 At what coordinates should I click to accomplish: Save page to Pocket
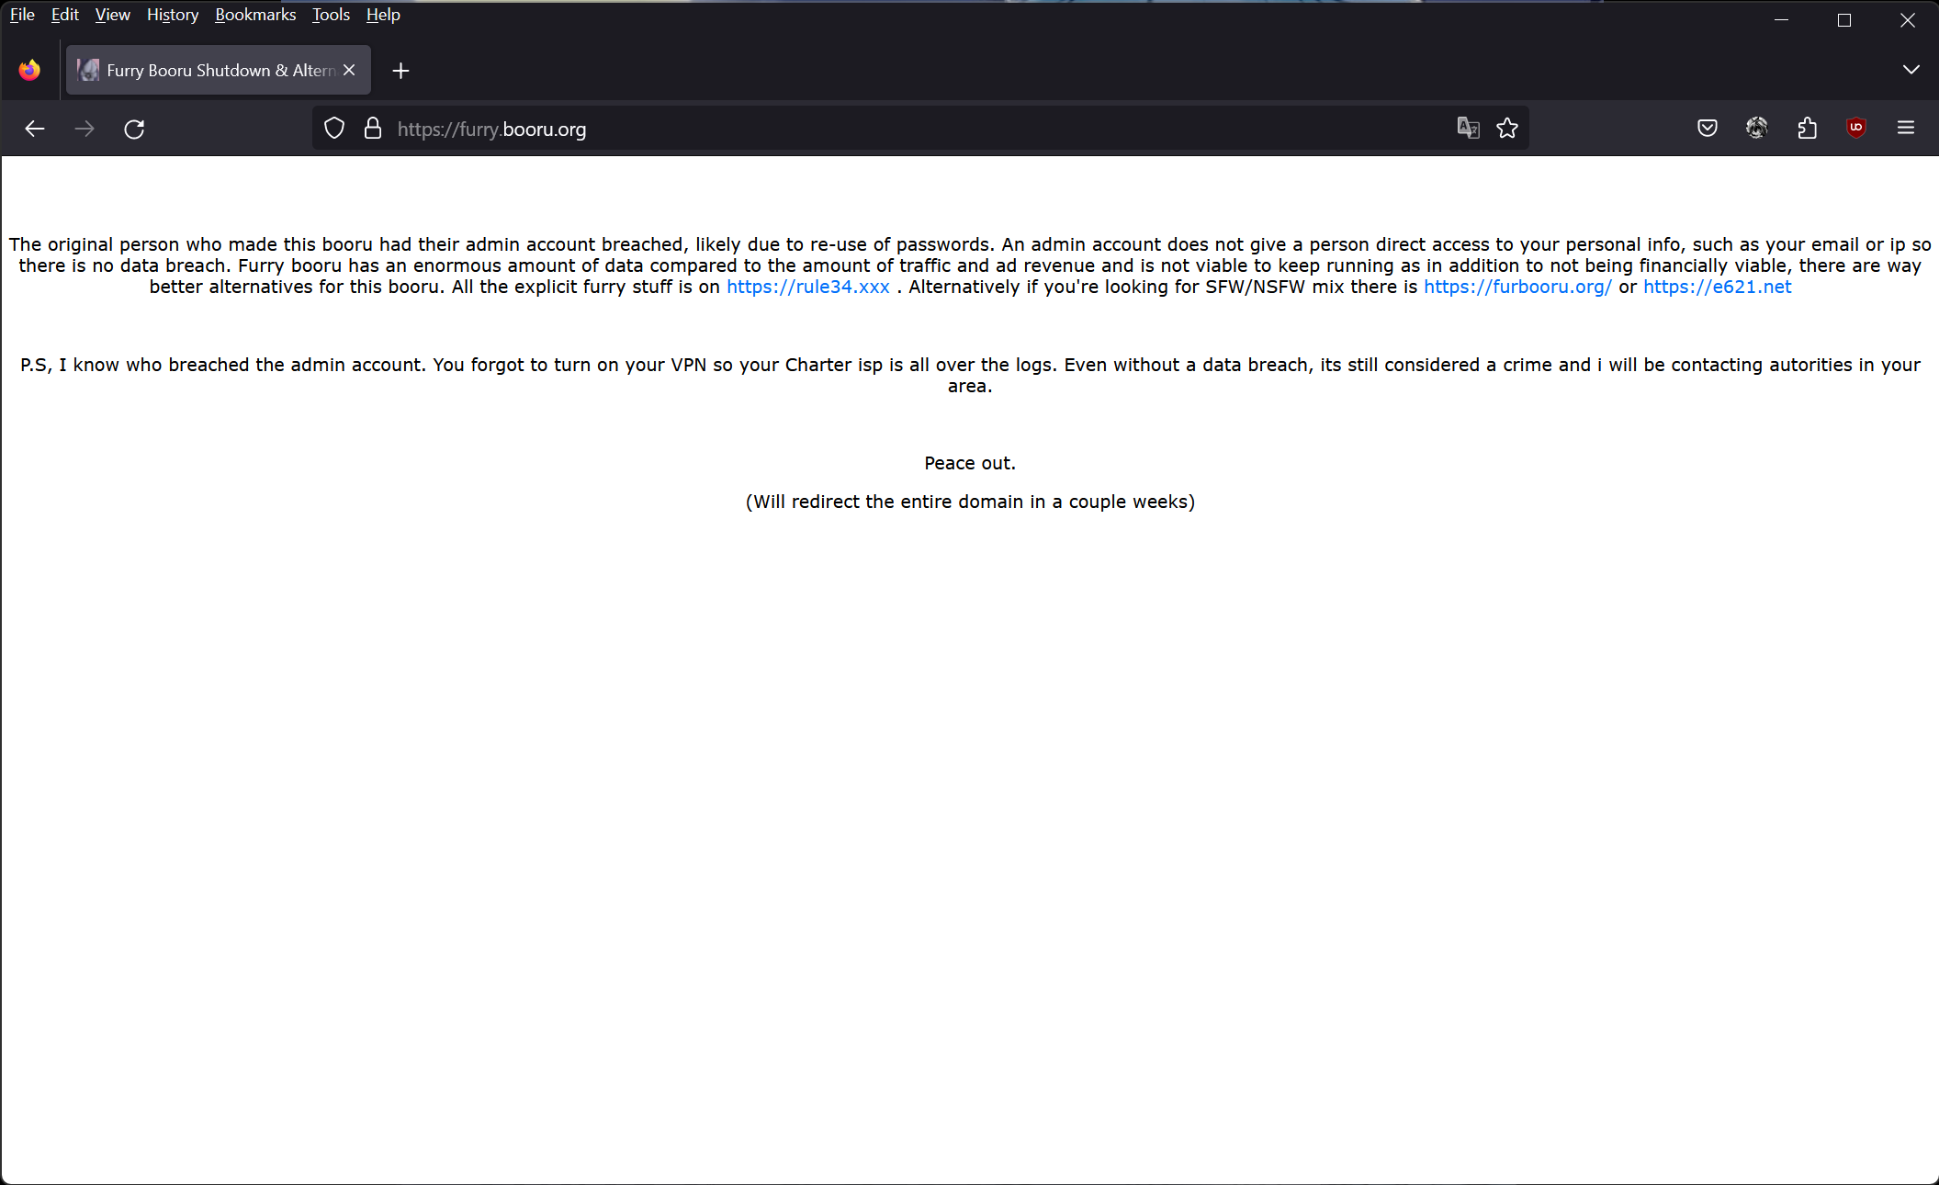1708,129
